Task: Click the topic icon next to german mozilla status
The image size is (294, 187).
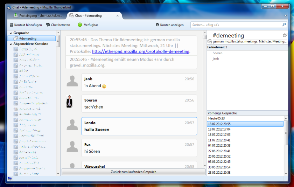Action: coord(210,41)
